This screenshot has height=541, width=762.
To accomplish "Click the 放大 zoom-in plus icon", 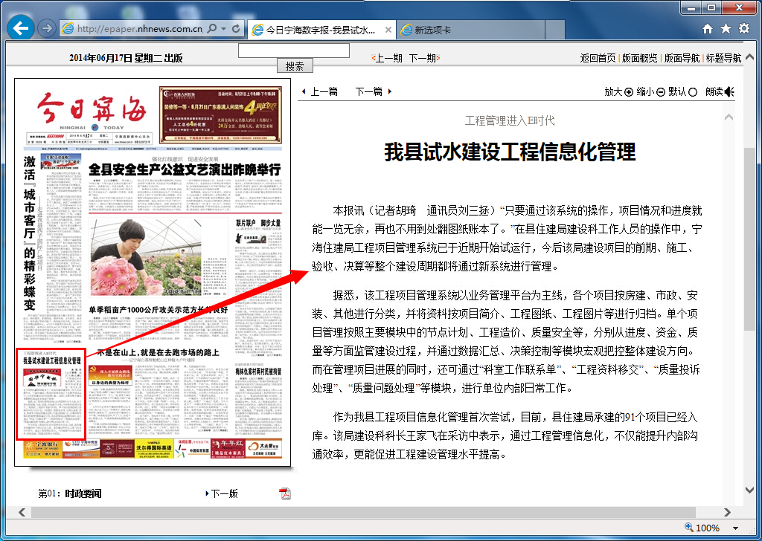I will coord(629,92).
